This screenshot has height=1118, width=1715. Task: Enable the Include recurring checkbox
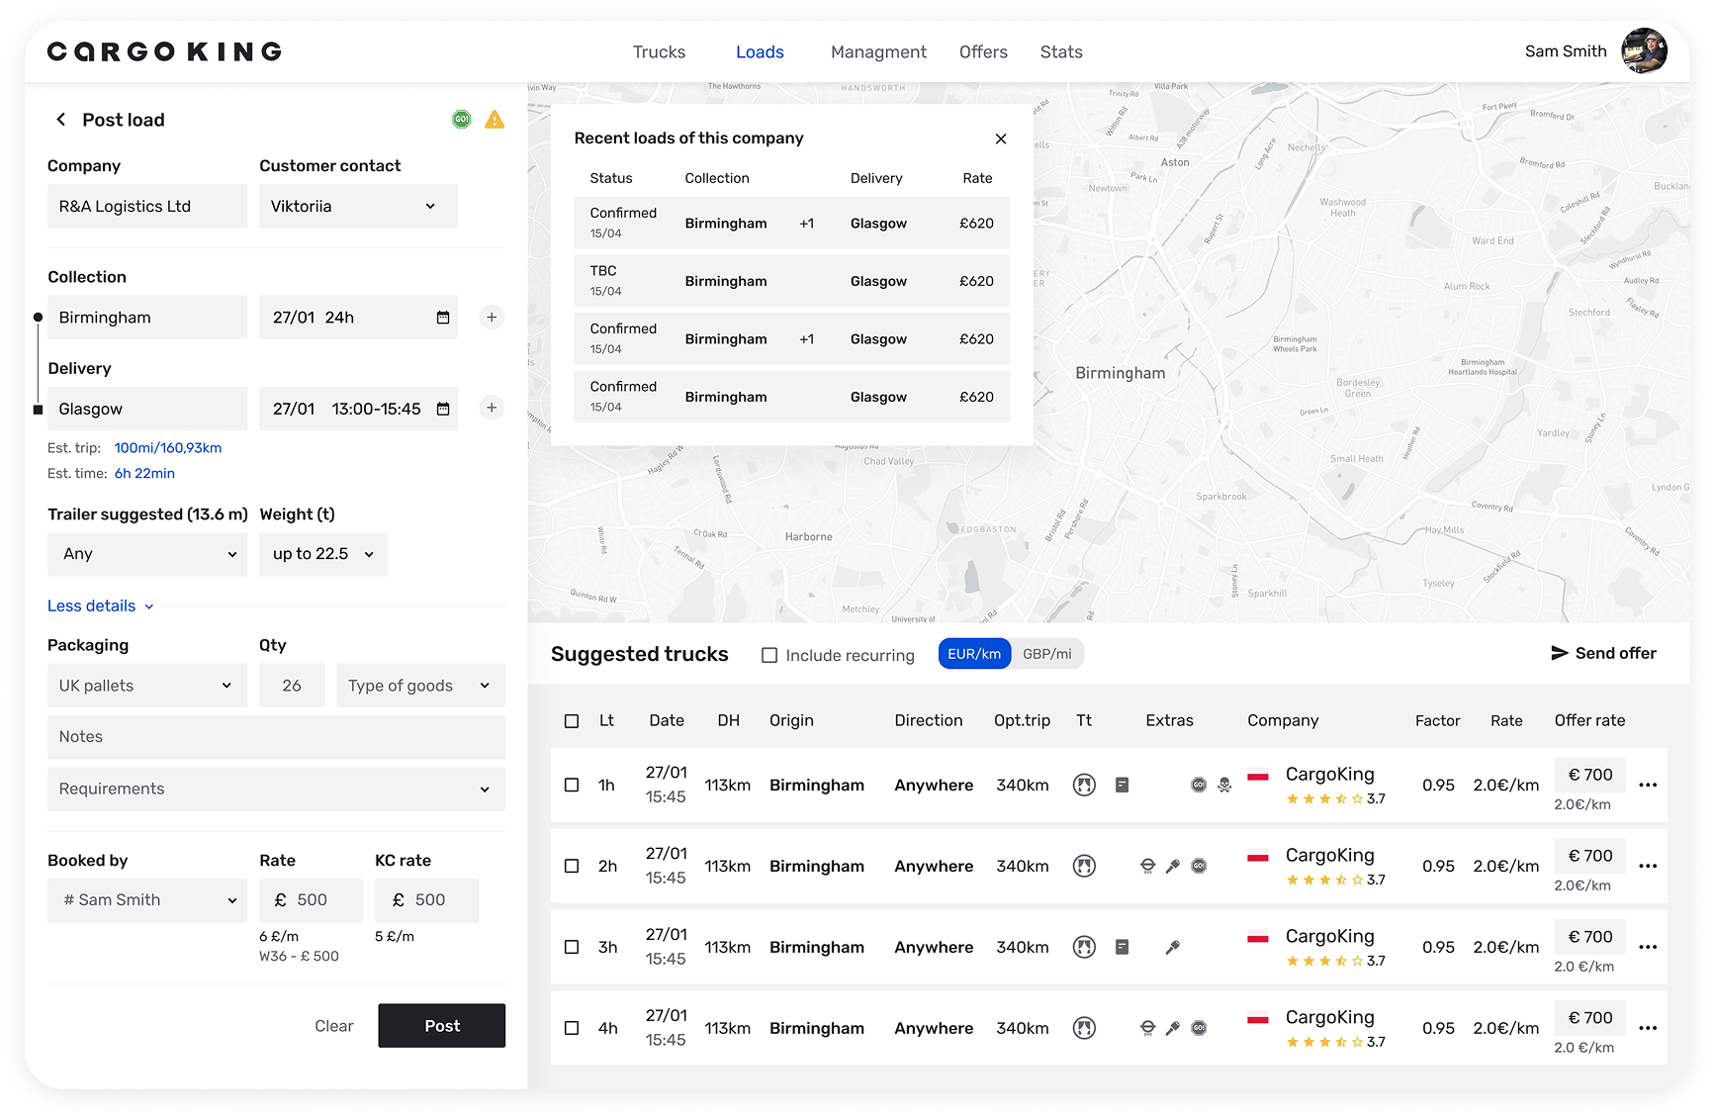point(769,655)
